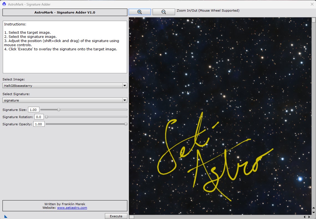Click the 'Select Image:' label
The width and height of the screenshot is (316, 219).
[14, 79]
